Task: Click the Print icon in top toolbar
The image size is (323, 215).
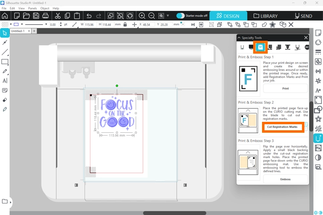Action: click(46, 16)
